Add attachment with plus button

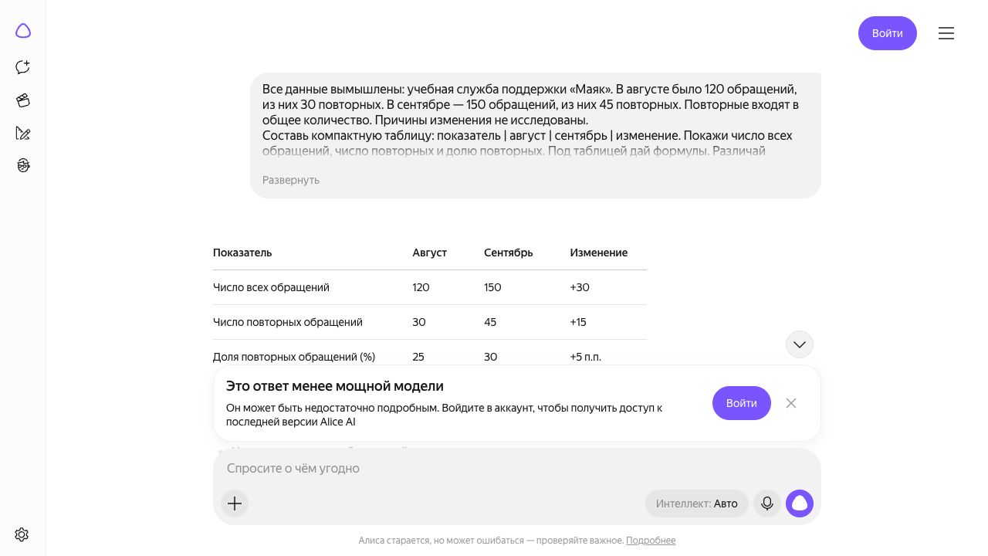235,503
